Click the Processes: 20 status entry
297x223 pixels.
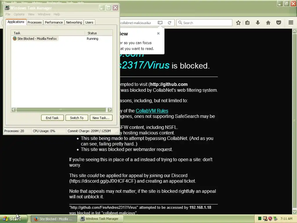tap(14, 131)
